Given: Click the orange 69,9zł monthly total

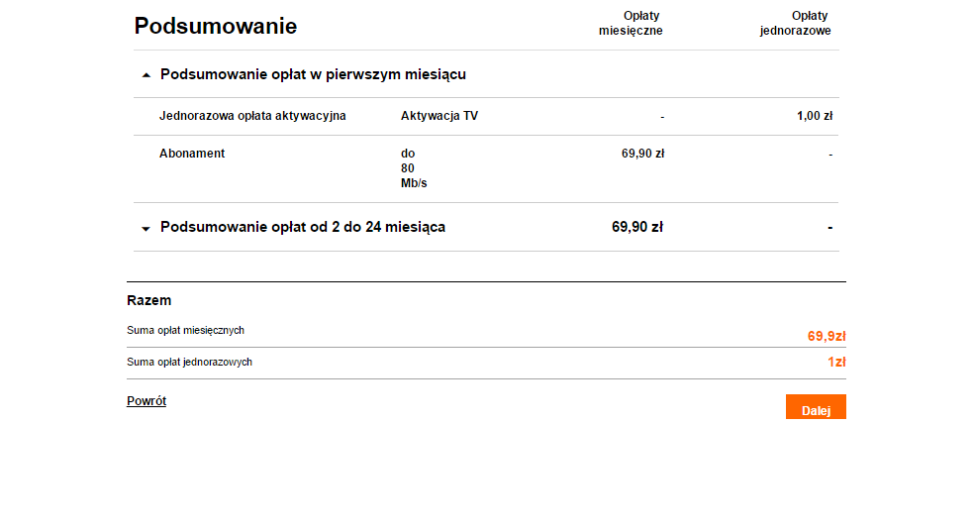Looking at the screenshot, I should point(826,336).
